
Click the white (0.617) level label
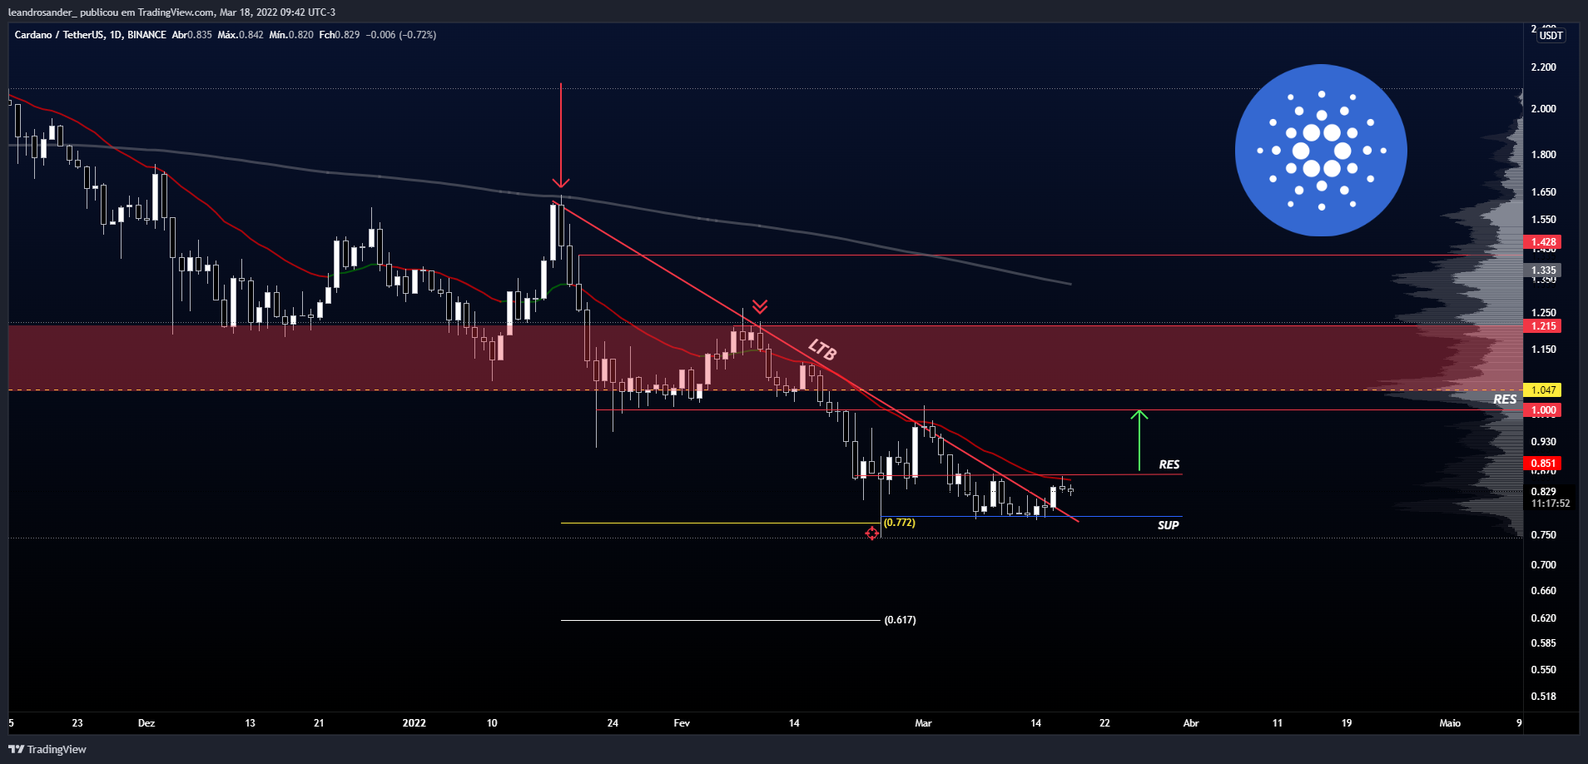[x=900, y=620]
